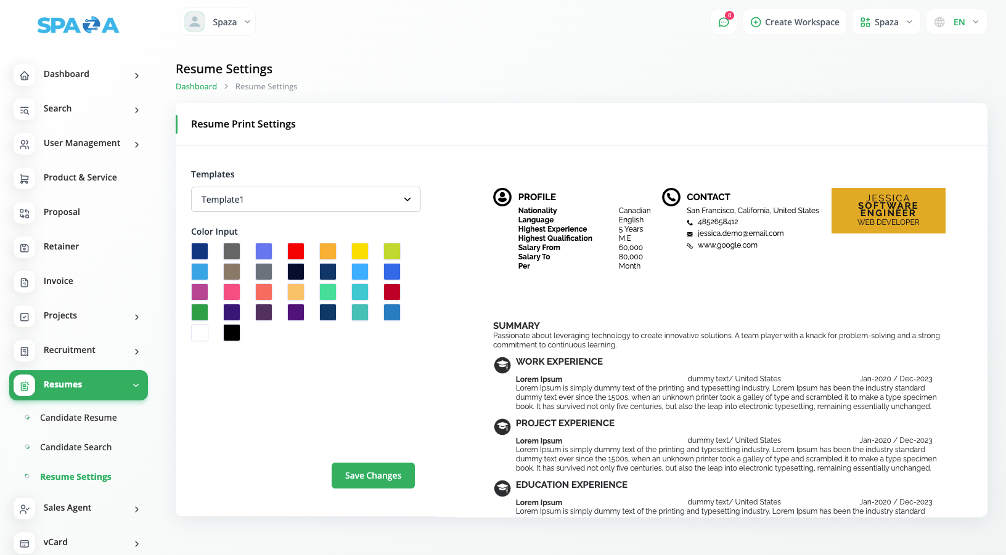
Task: Click the vCard icon in sidebar
Action: [x=25, y=543]
